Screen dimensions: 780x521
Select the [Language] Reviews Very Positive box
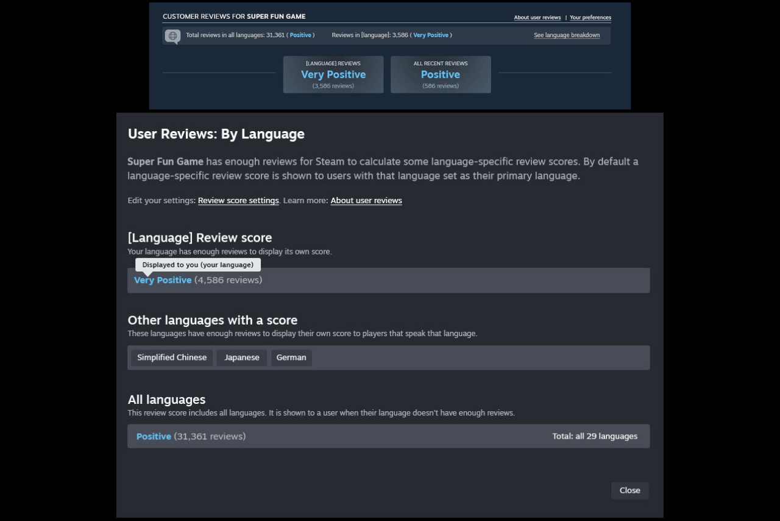[333, 74]
